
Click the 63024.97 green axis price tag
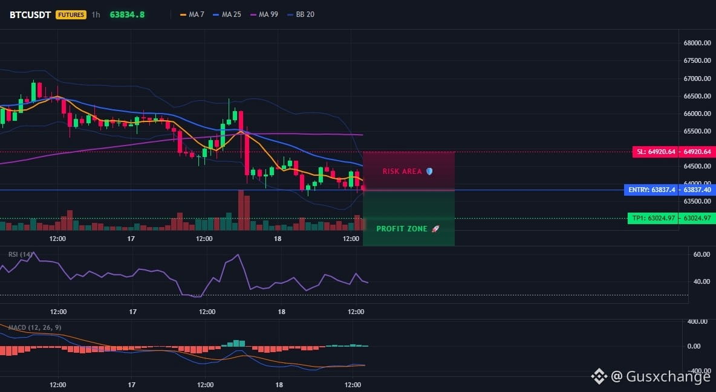tap(697, 218)
